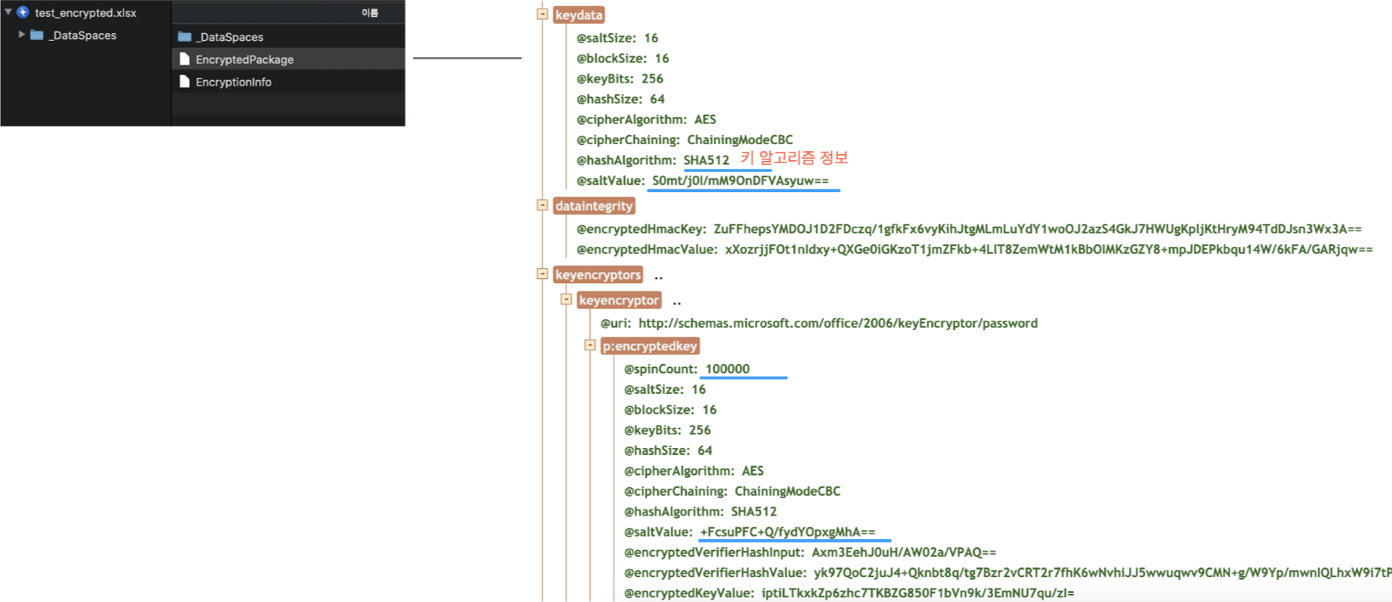Click the 이름 column header
The height and width of the screenshot is (602, 1392).
[370, 12]
